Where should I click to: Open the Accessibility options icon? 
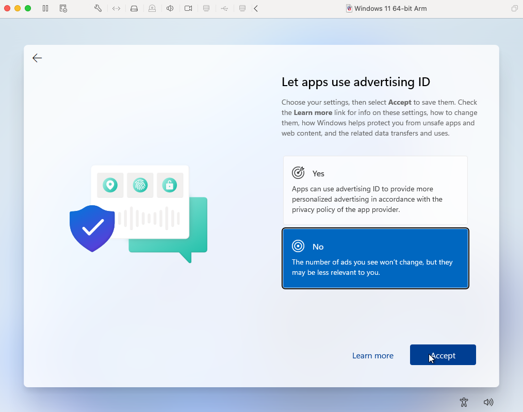point(464,402)
